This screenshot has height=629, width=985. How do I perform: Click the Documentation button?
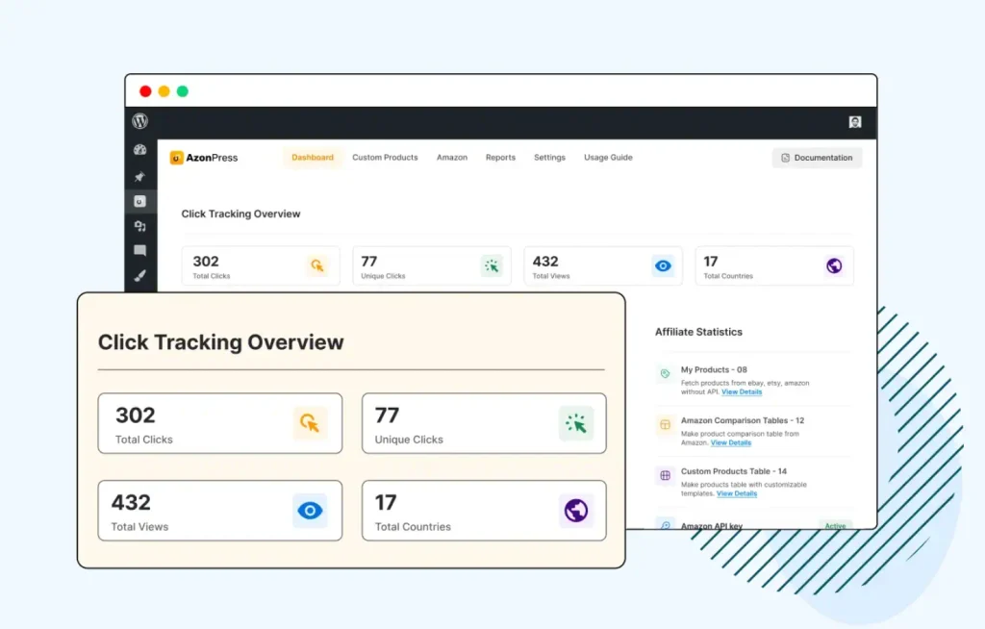click(817, 158)
